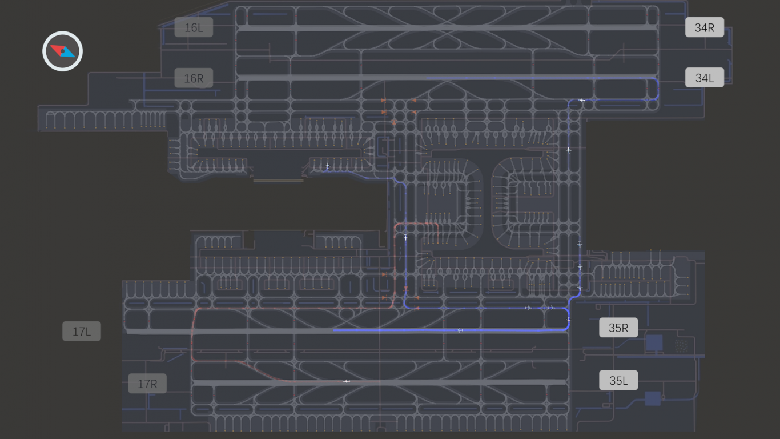Select the middle aircraft in the three-plane east queue
Viewport: 780px width, 439px height.
coord(580,267)
